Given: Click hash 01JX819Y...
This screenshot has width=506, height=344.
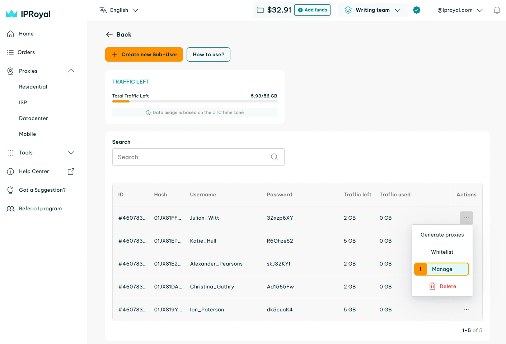Looking at the screenshot, I should pos(168,310).
